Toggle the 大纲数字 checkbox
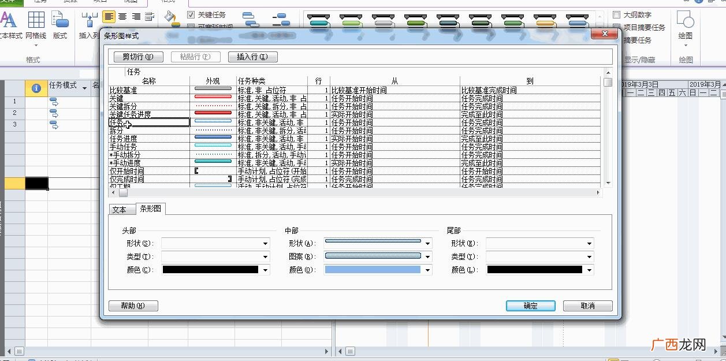 [x=616, y=14]
